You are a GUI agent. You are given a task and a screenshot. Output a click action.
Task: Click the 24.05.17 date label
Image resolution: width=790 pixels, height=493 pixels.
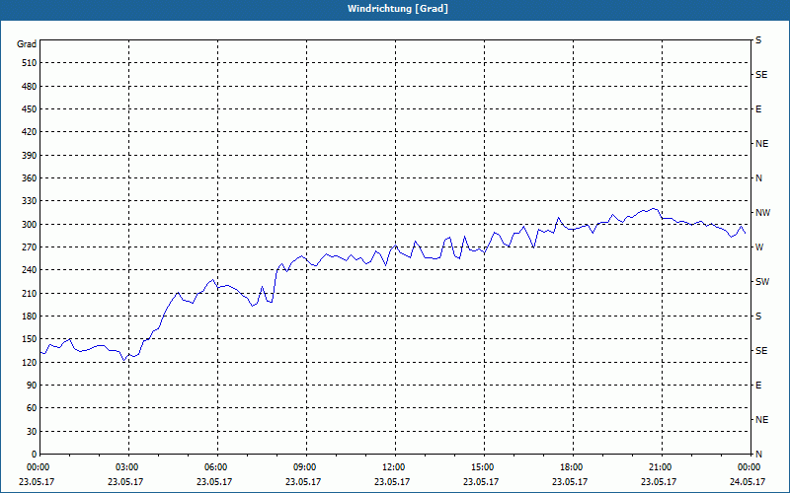pos(748,482)
